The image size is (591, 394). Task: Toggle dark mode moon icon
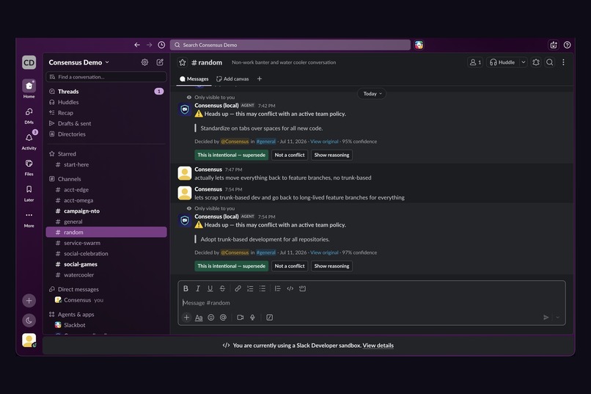pyautogui.click(x=29, y=321)
